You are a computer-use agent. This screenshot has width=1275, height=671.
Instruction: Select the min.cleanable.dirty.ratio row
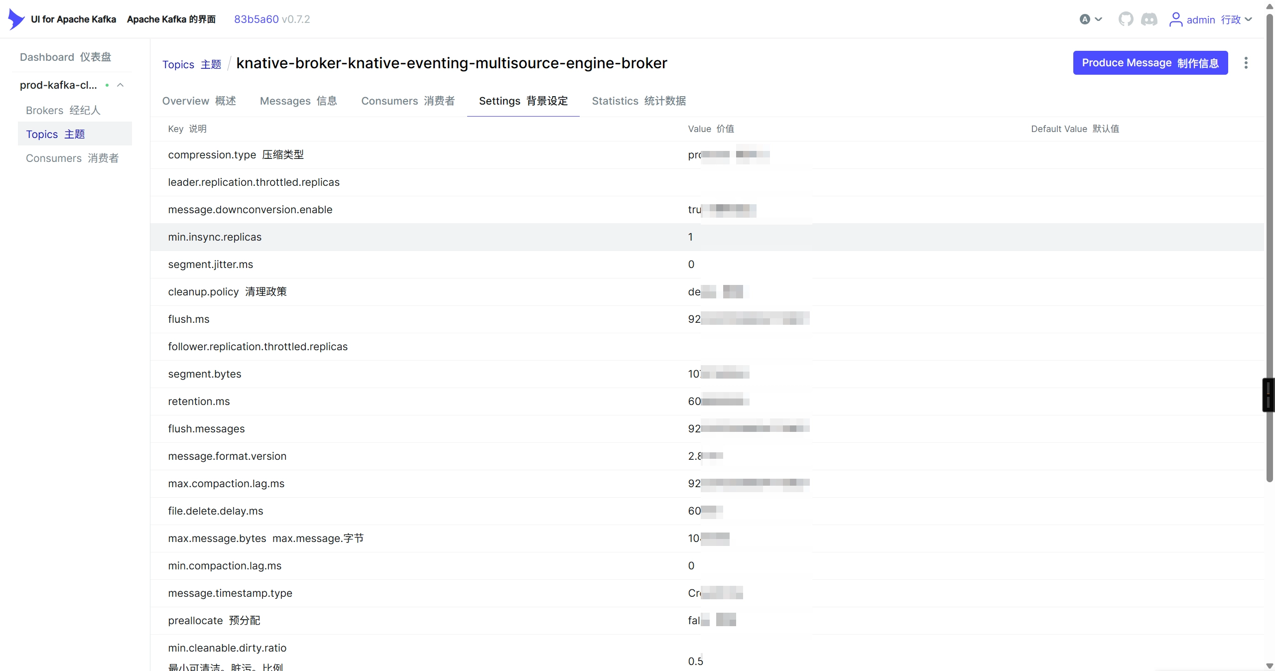click(x=707, y=653)
